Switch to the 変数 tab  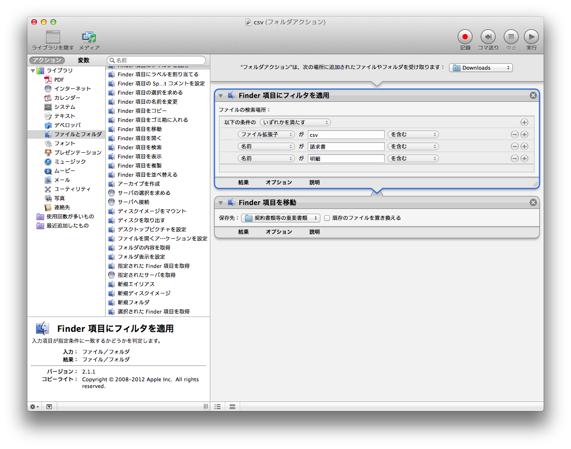[84, 61]
